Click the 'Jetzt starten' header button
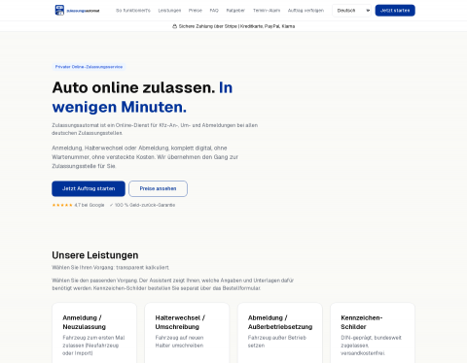This screenshot has width=467, height=363. tap(395, 11)
